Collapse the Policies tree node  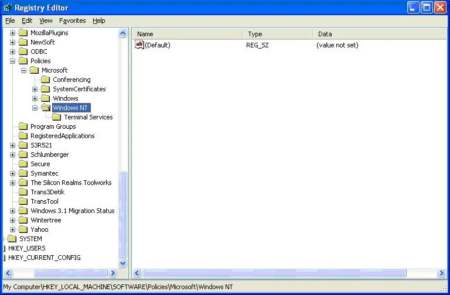(13, 61)
